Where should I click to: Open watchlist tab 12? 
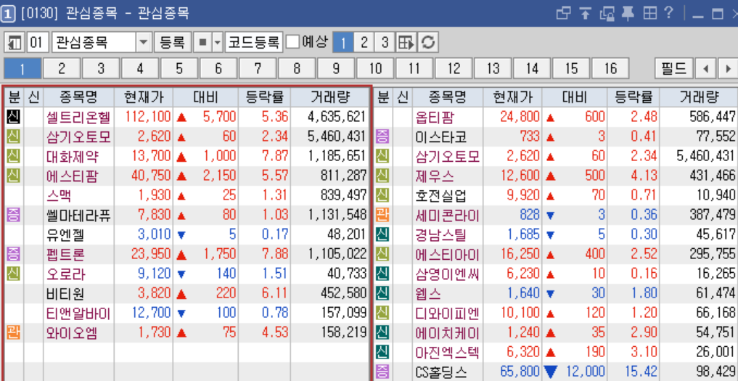tap(454, 69)
